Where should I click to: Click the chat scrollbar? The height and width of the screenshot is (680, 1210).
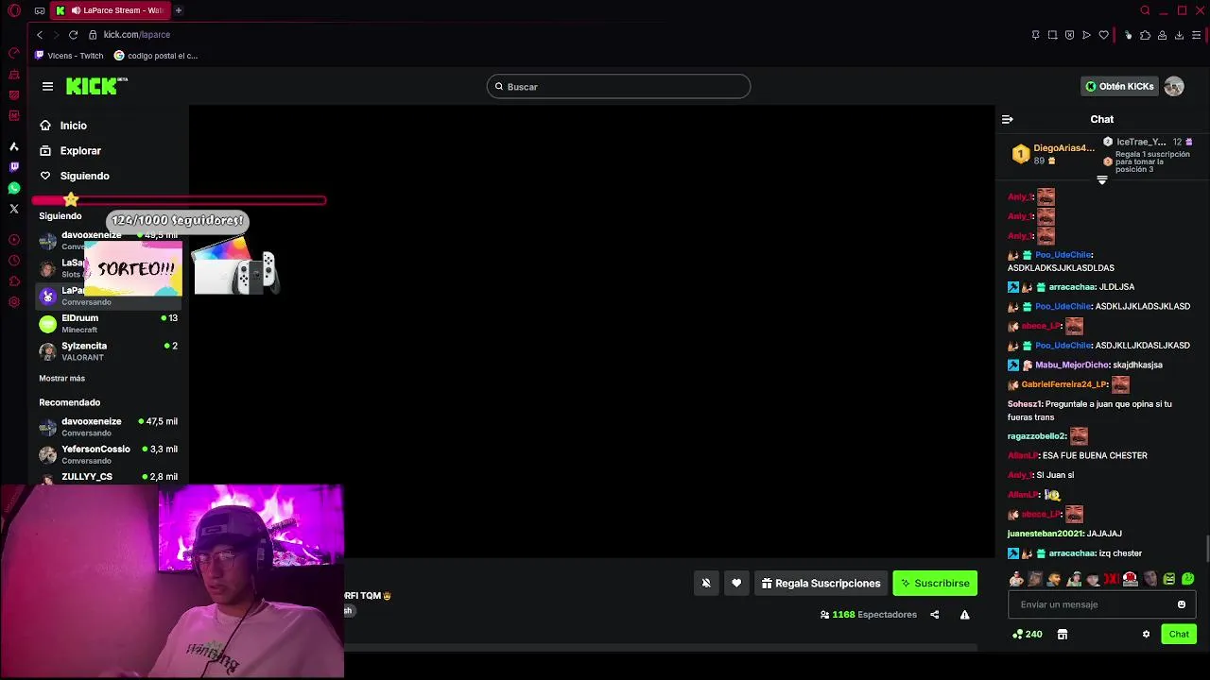(1206, 548)
